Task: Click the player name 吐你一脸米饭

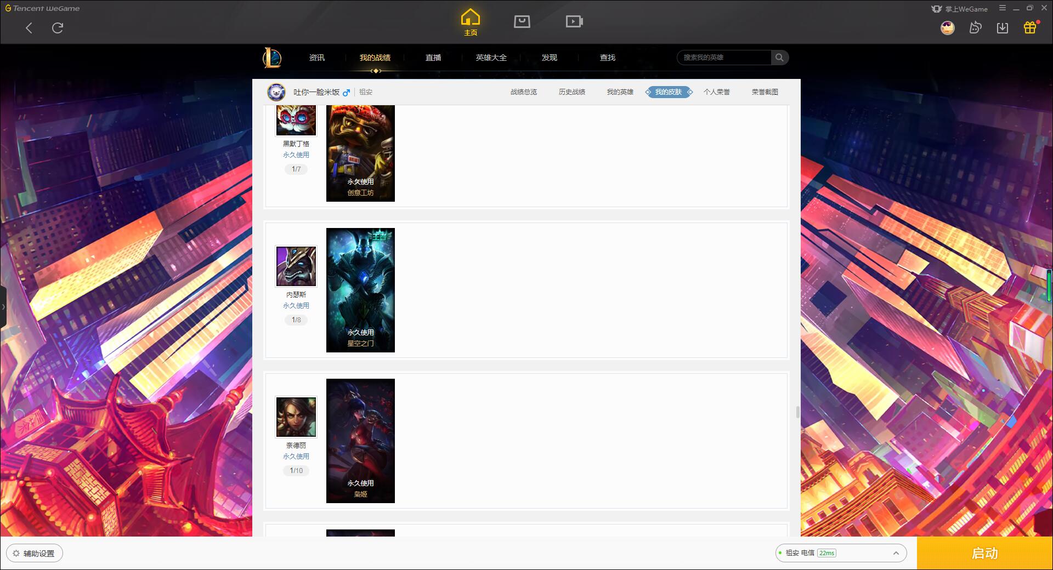Action: 316,93
